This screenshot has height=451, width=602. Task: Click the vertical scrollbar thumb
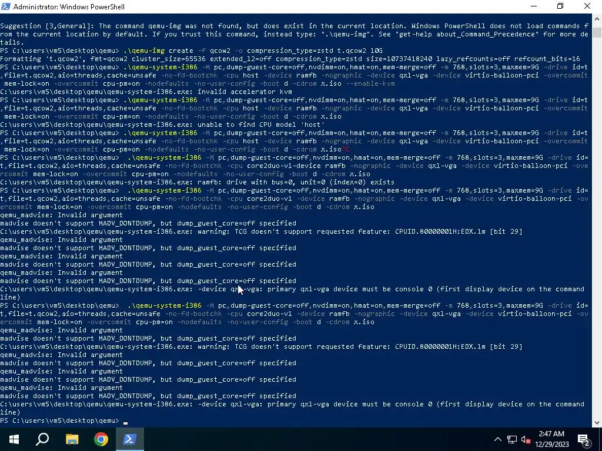pos(597,32)
